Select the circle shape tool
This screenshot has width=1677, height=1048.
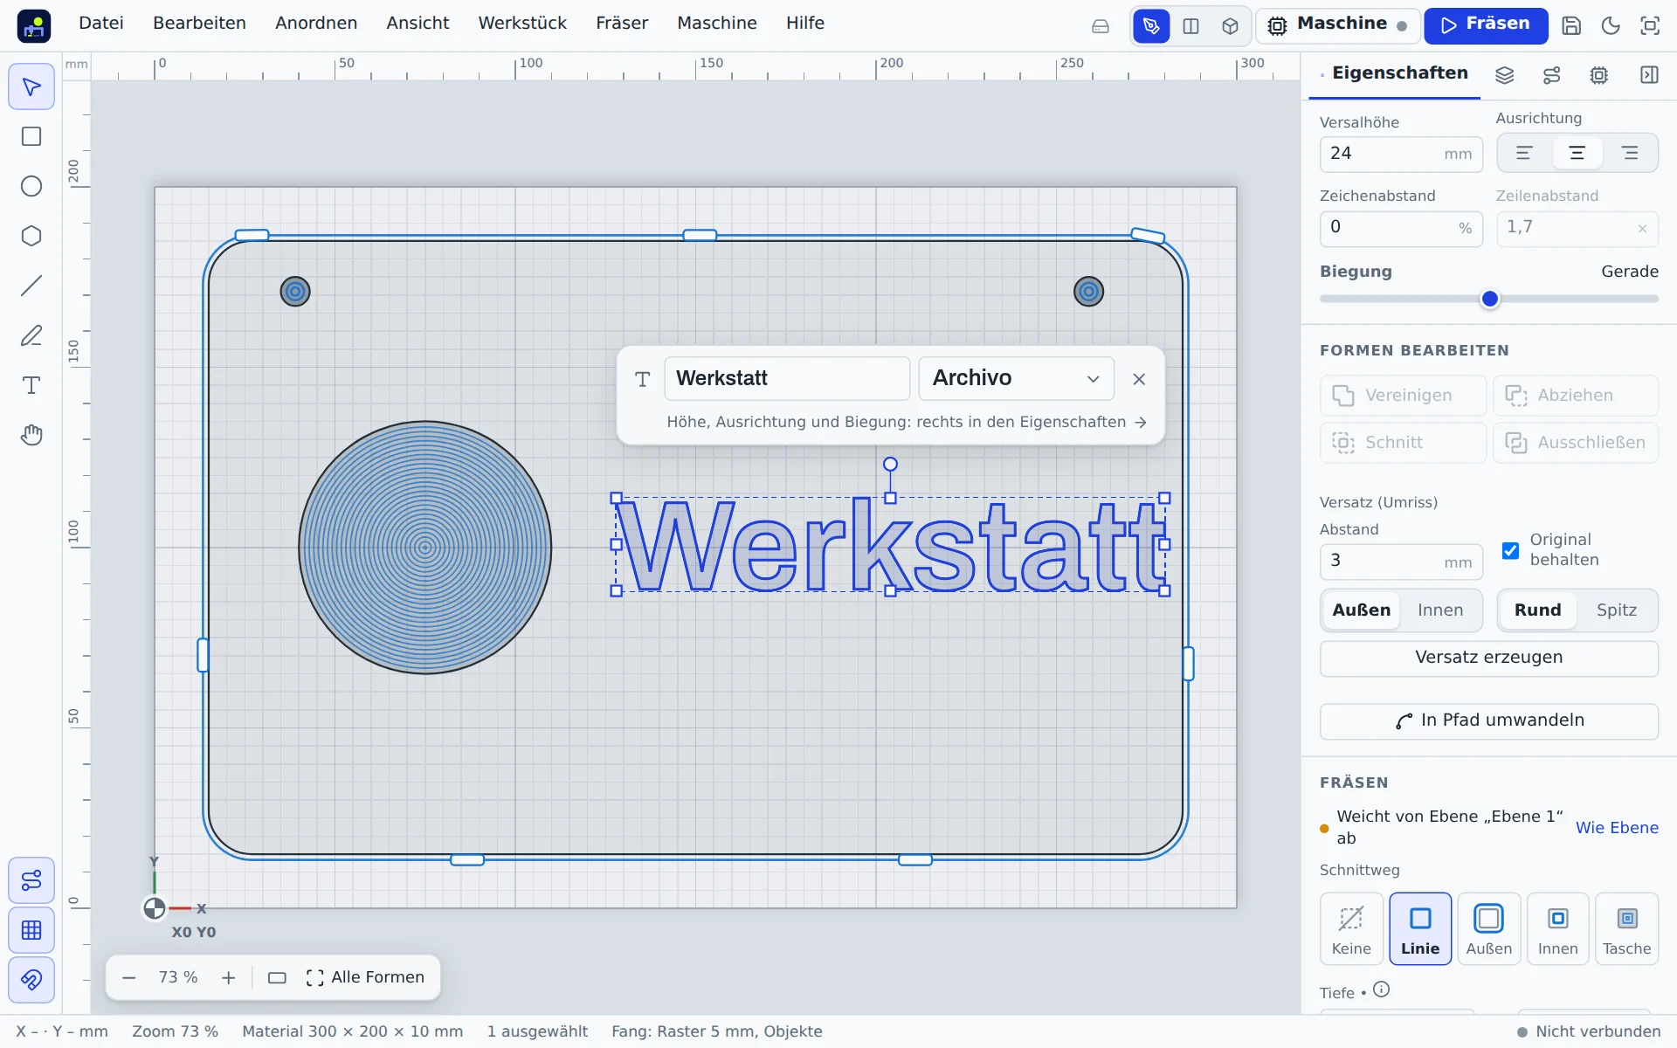click(x=31, y=187)
